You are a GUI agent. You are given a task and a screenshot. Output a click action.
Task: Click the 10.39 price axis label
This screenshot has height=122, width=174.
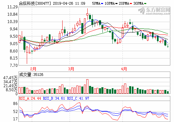pyautogui.click(x=12, y=22)
